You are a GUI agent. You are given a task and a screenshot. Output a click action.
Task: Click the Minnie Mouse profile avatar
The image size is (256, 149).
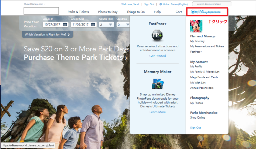tap(196, 26)
